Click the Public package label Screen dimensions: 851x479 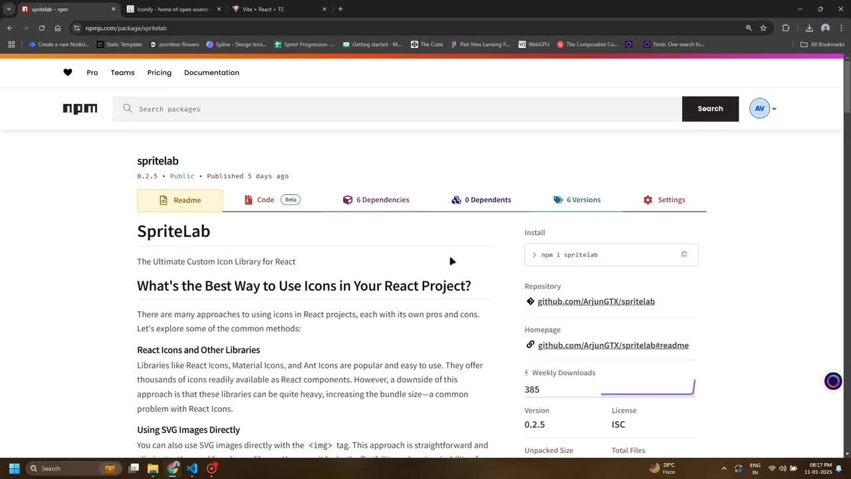click(x=182, y=176)
